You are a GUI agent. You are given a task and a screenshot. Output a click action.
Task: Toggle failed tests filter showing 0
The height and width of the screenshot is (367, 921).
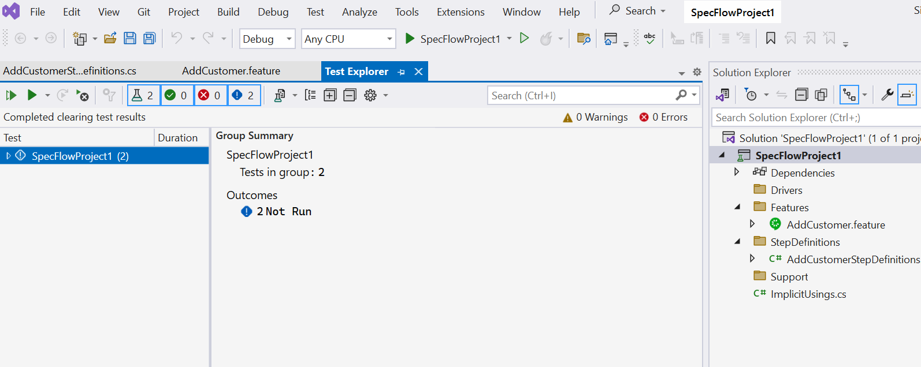[x=210, y=95]
